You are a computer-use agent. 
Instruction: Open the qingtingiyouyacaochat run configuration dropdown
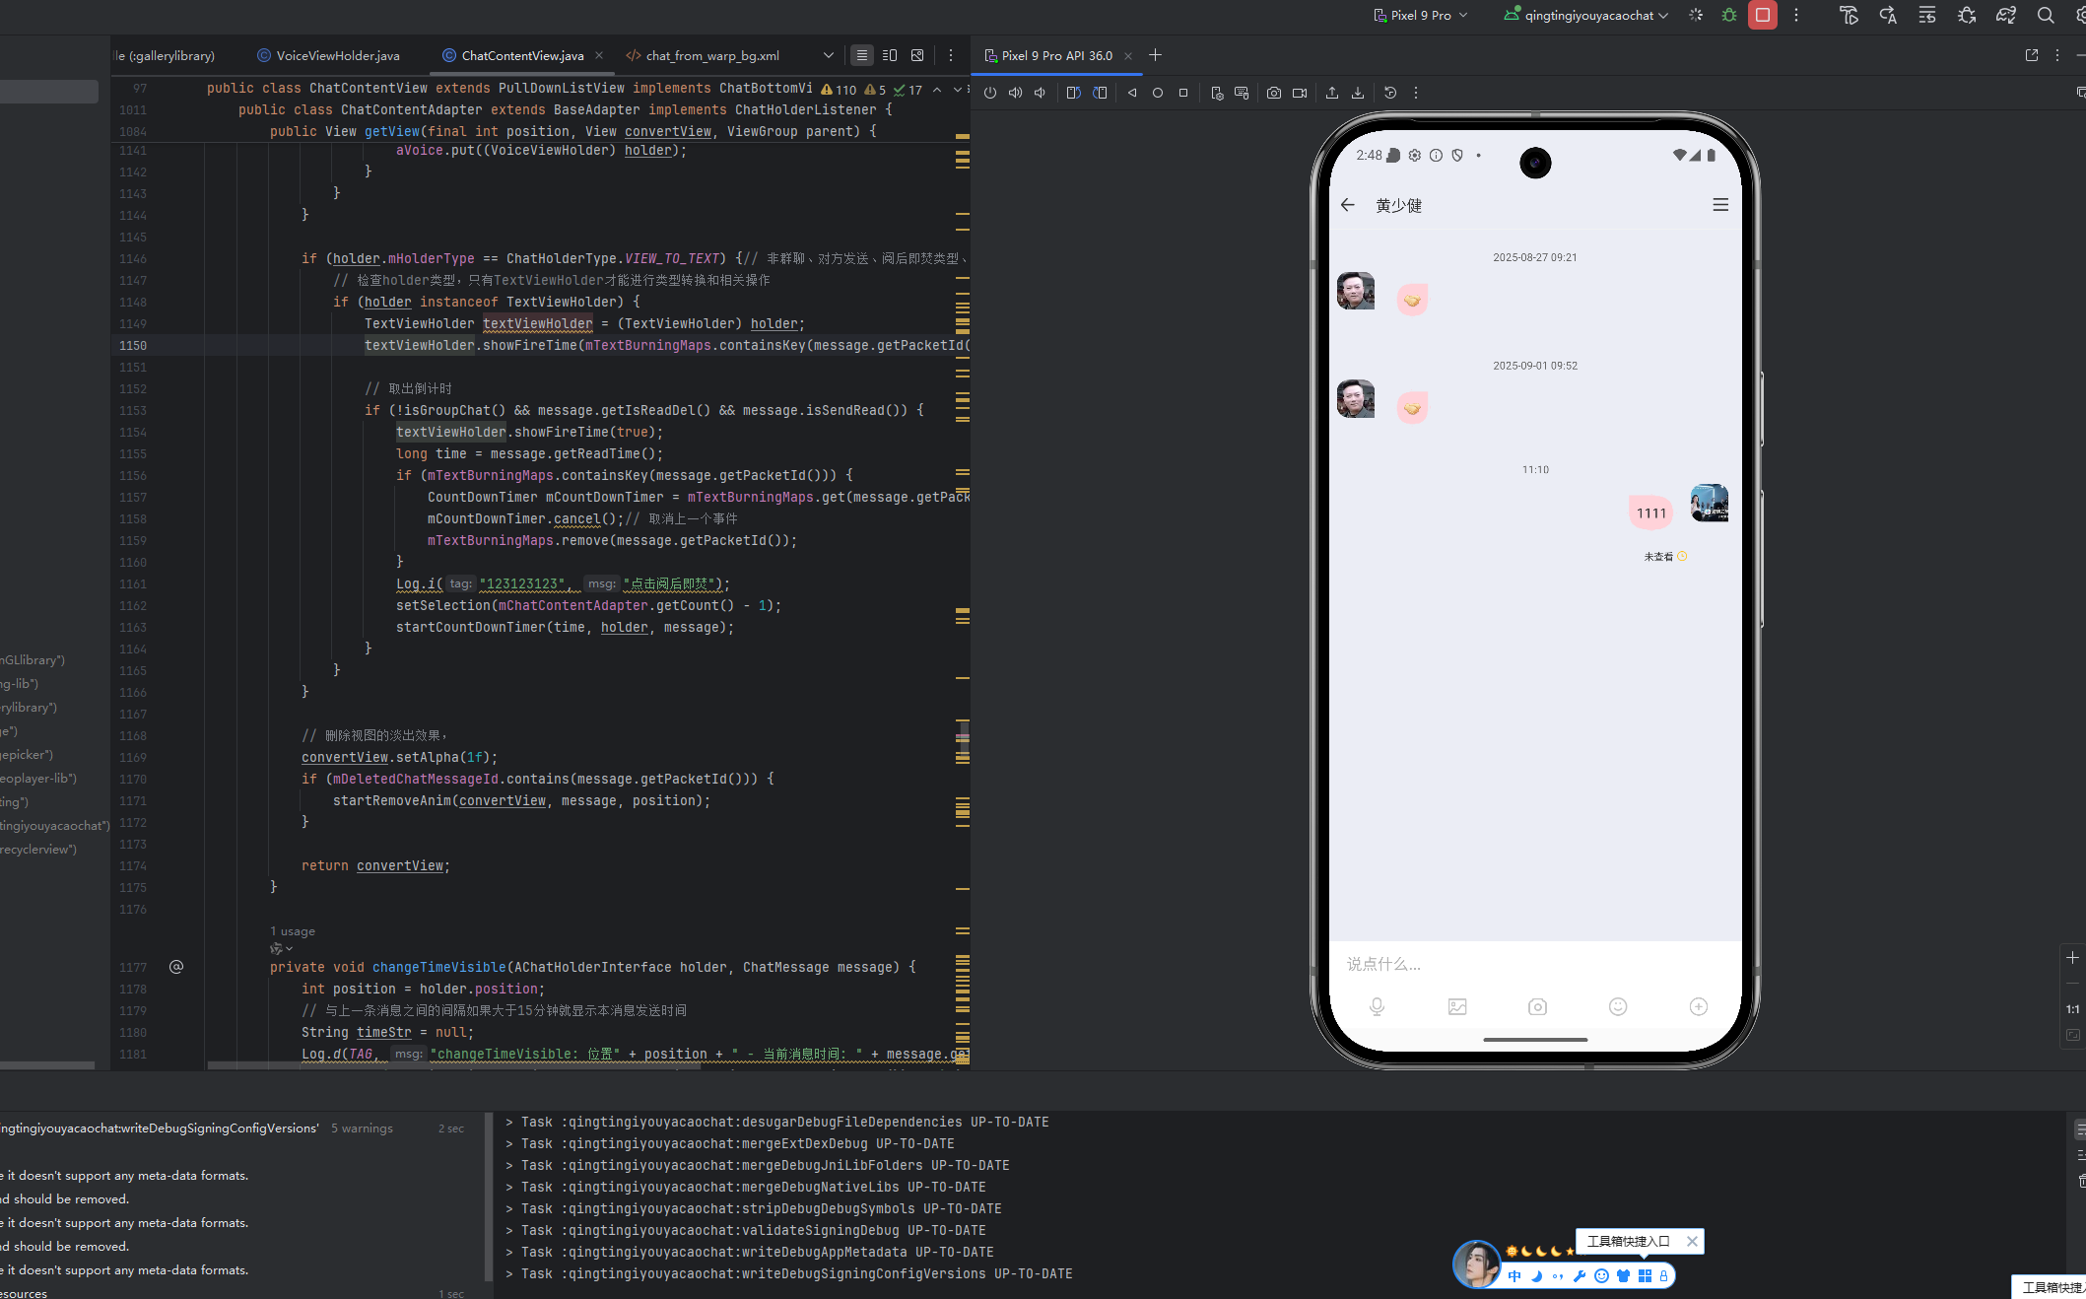[1585, 15]
